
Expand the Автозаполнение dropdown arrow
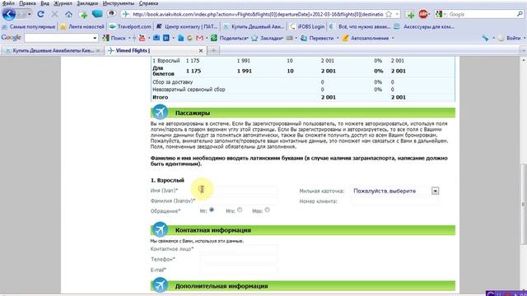tap(393, 39)
